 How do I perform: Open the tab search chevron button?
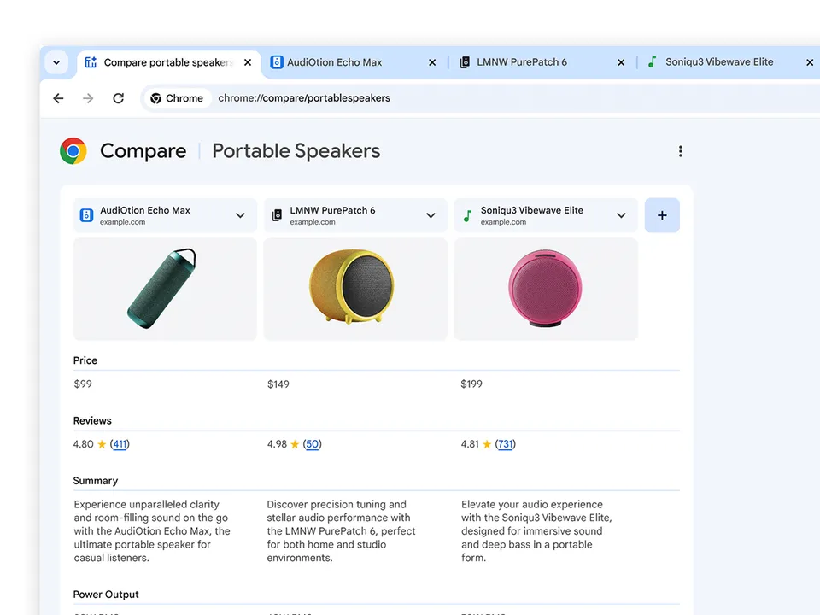click(56, 62)
